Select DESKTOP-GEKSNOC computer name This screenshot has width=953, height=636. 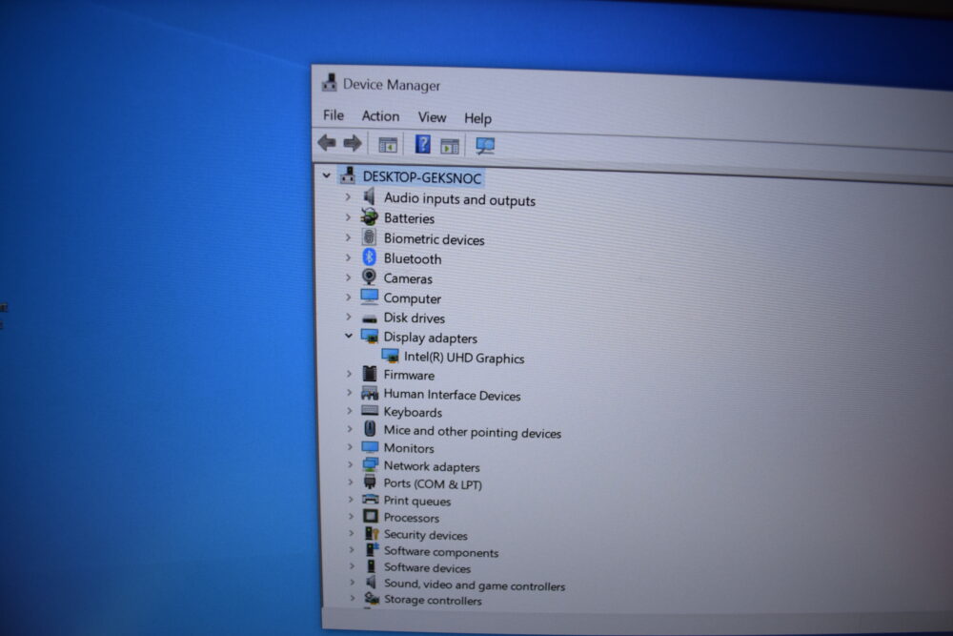click(422, 177)
